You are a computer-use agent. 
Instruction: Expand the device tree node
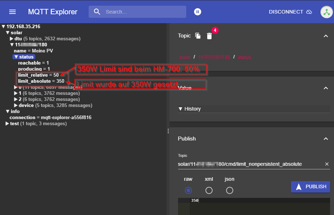click(x=16, y=106)
